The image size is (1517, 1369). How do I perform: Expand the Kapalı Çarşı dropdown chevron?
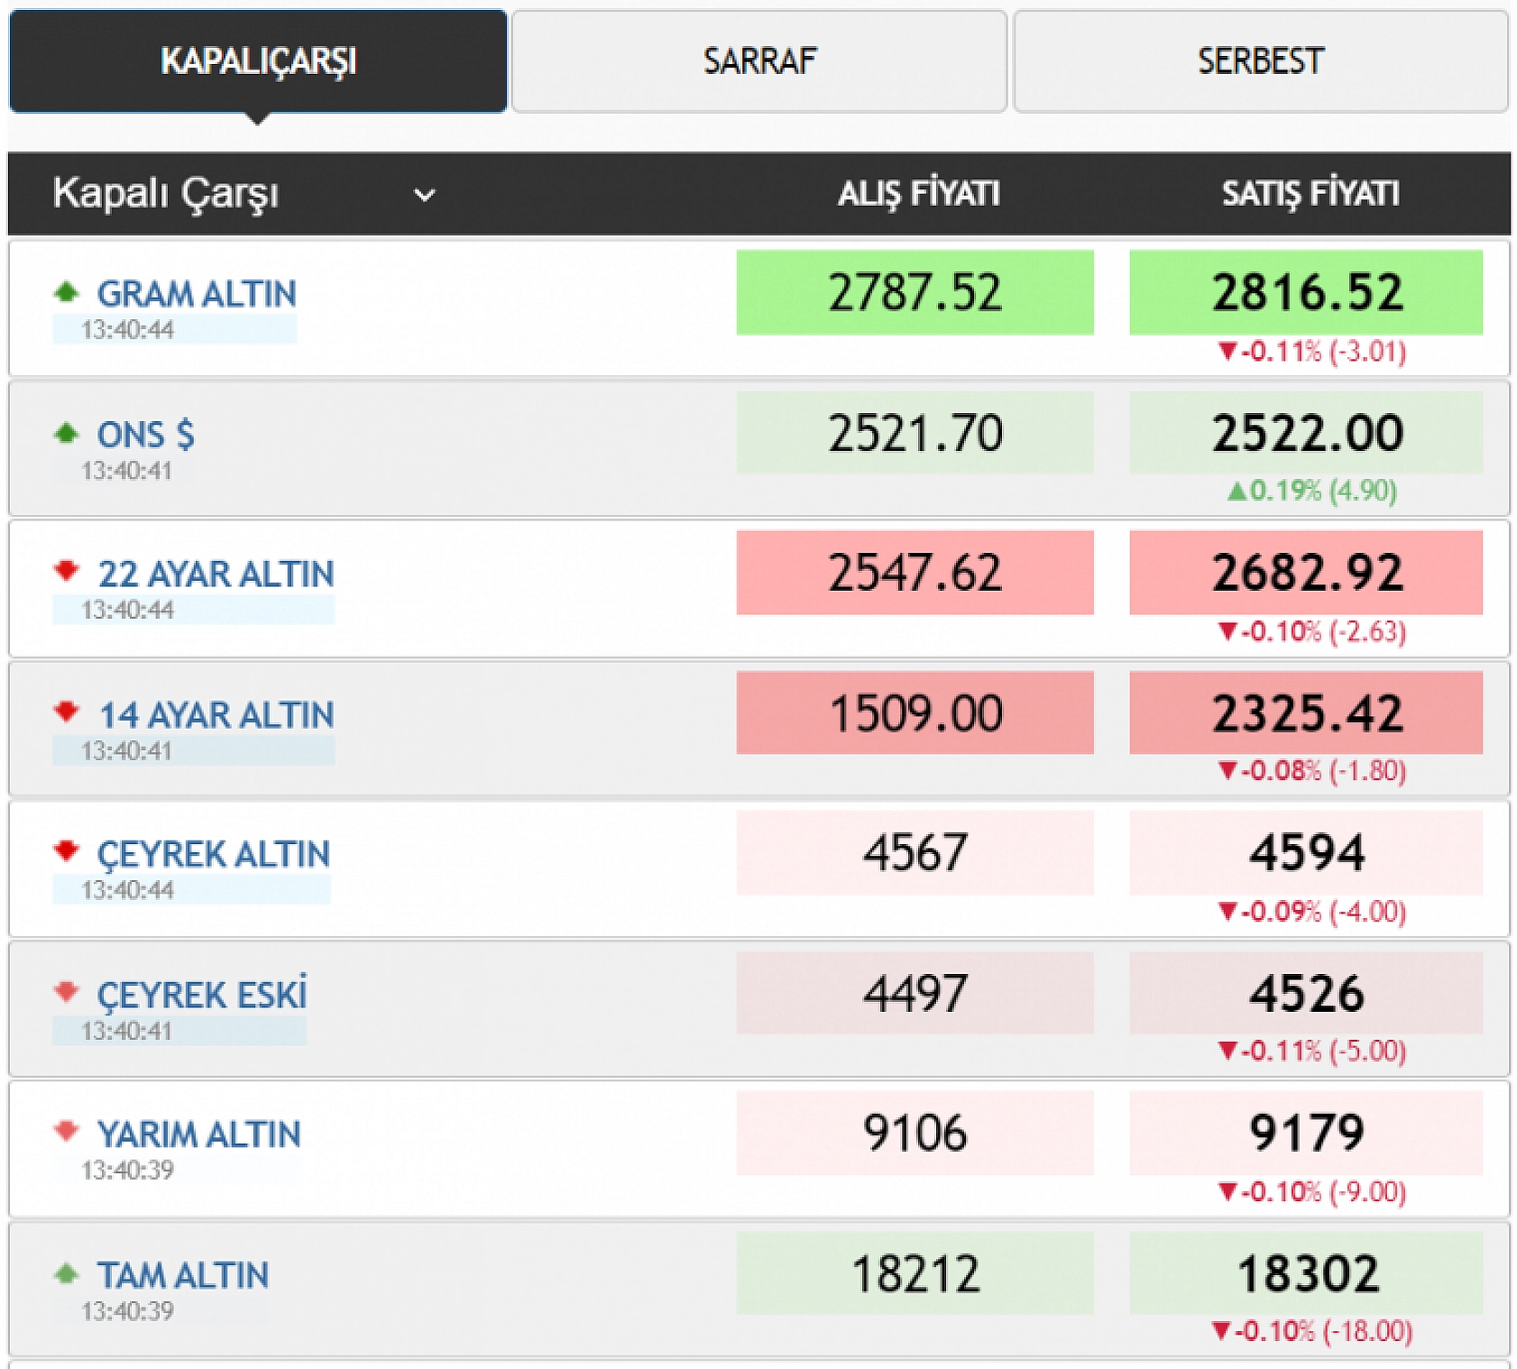point(424,194)
